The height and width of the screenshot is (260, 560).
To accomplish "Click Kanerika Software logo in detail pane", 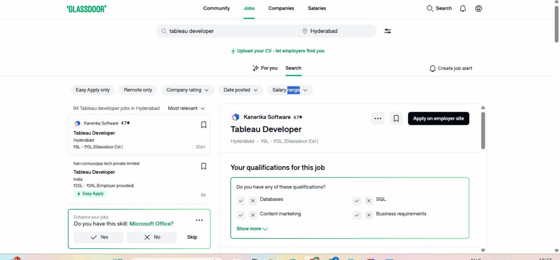I will point(235,117).
